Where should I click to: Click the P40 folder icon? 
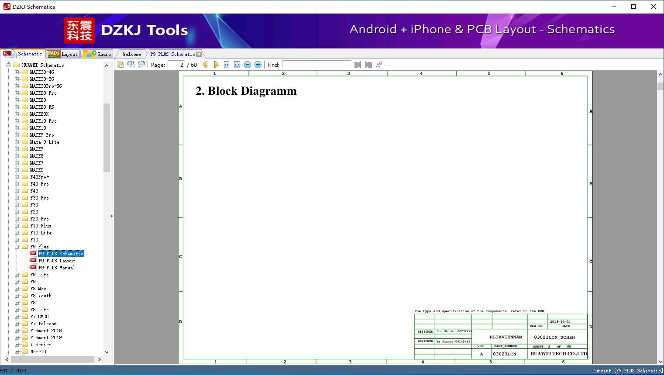coord(25,191)
